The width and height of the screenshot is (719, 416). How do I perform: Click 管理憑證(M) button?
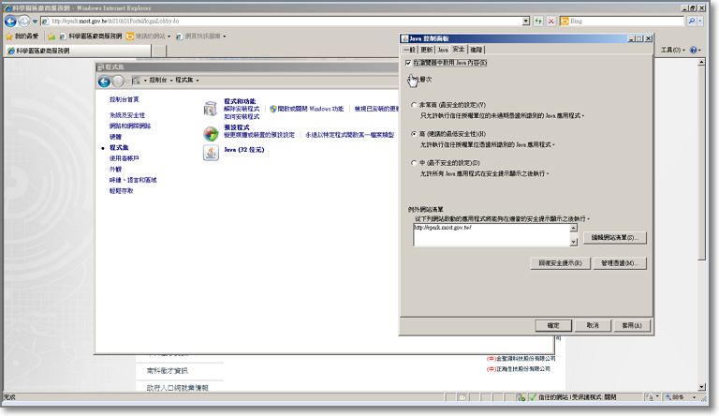point(620,263)
